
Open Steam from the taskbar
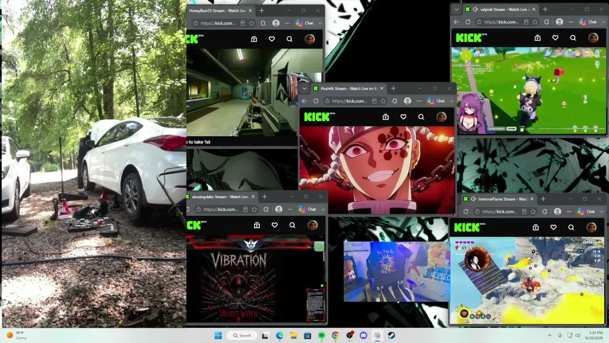point(391,335)
